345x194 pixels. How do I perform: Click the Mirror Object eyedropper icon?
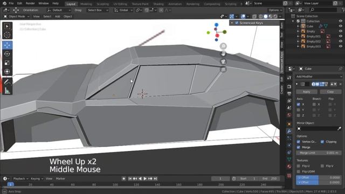click(x=339, y=129)
